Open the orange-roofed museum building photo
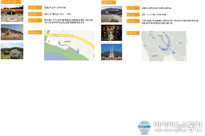 (x=12, y=13)
